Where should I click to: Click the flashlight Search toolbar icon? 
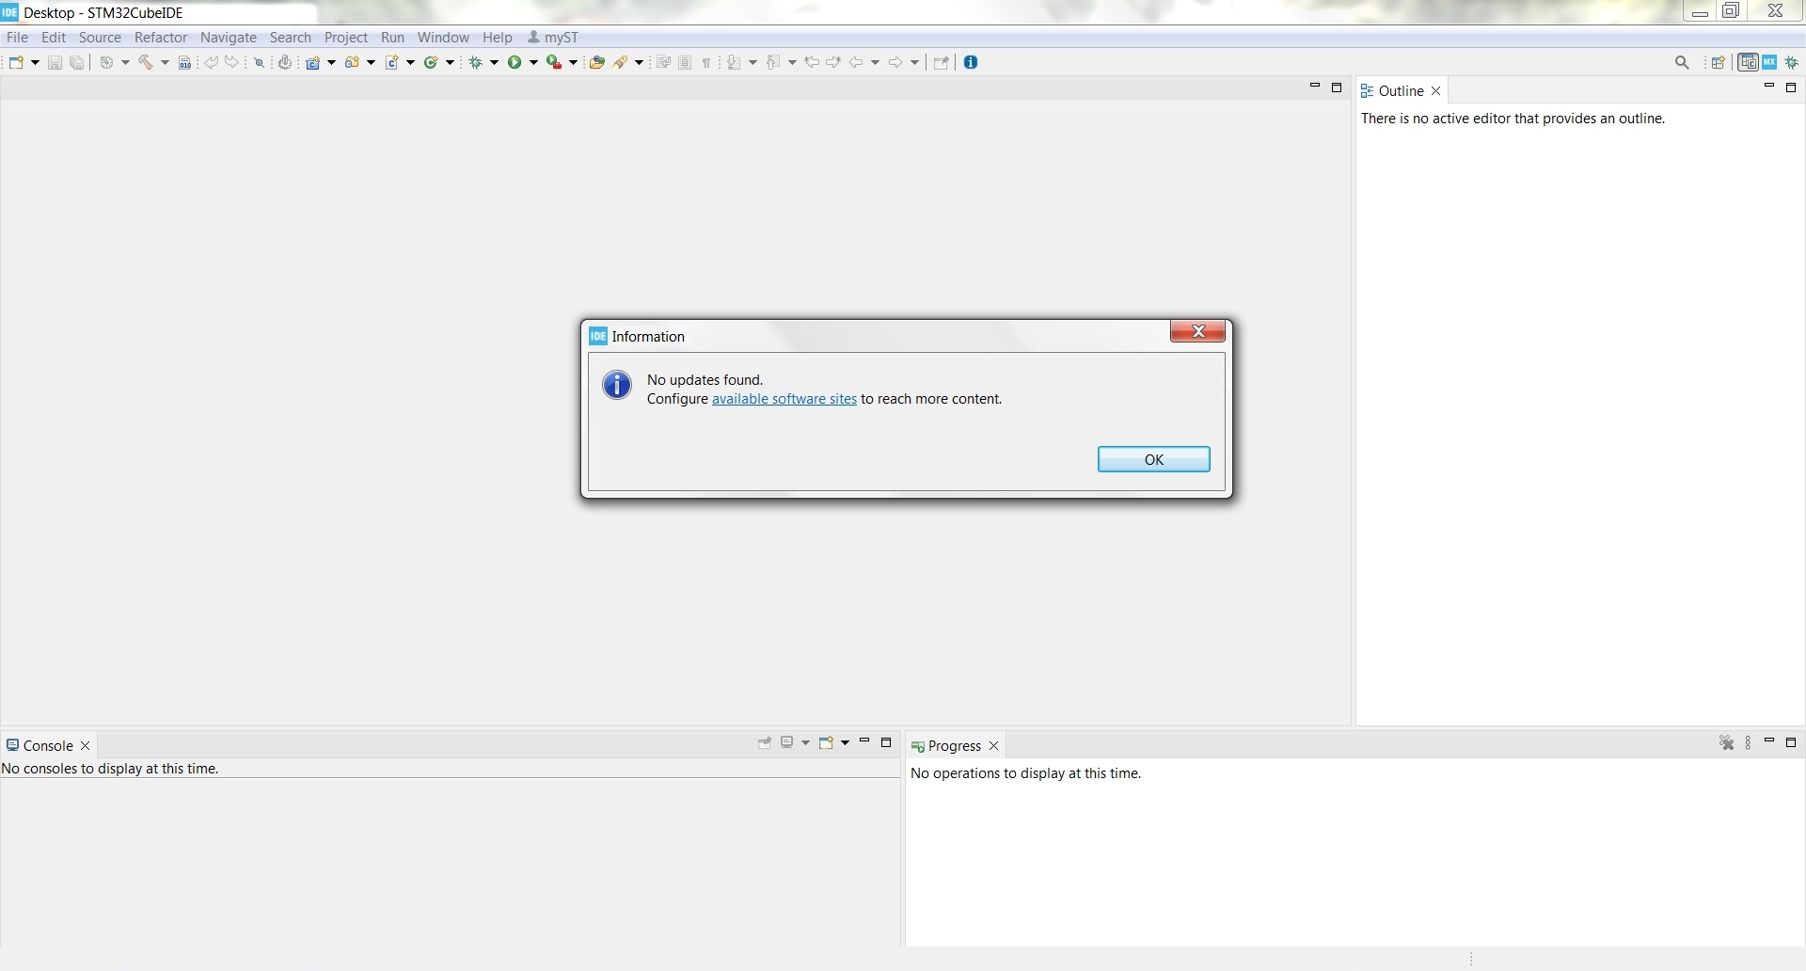pos(621,62)
